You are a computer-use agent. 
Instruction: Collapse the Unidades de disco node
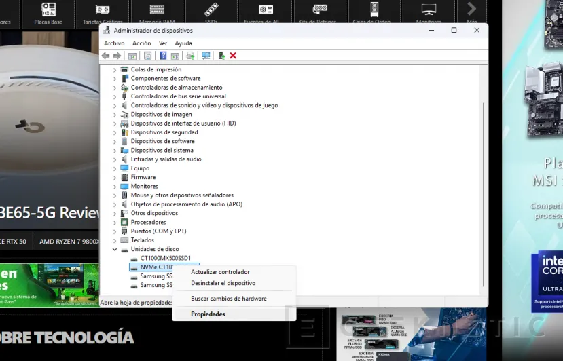[x=115, y=249]
